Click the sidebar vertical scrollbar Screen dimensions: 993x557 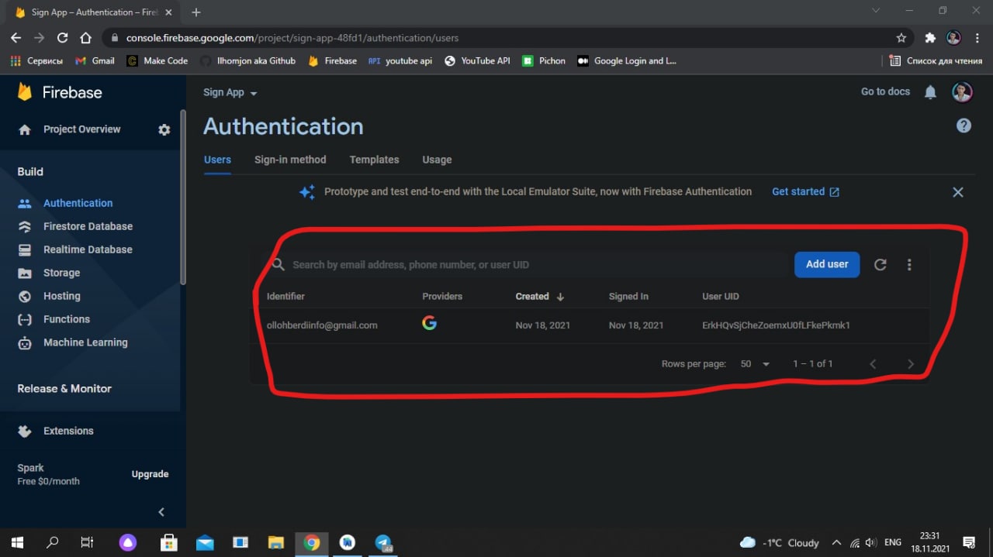(183, 198)
